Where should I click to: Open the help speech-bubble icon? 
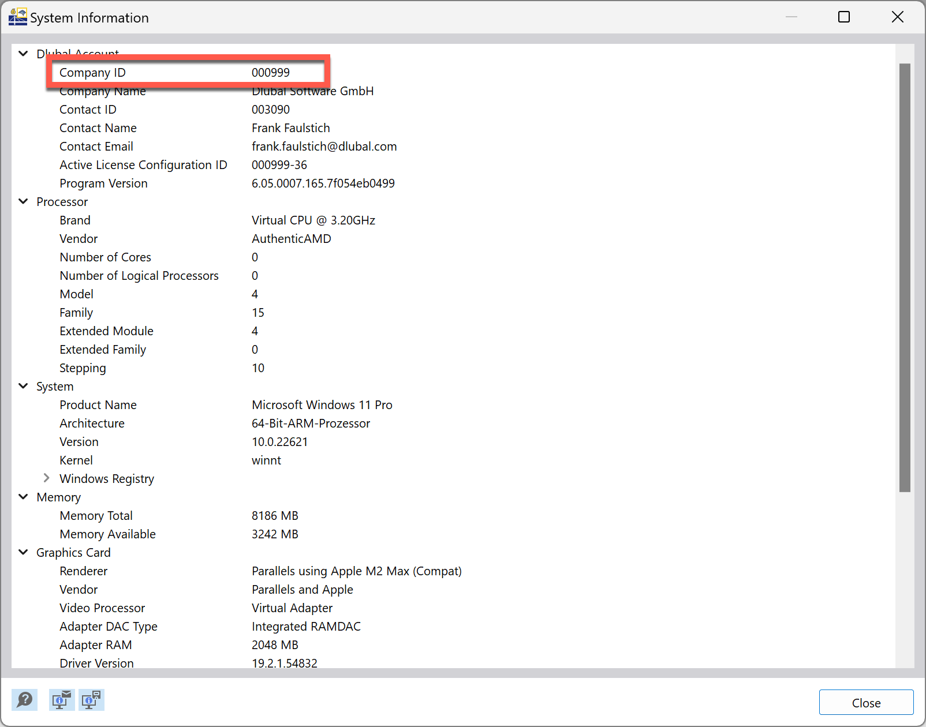tap(24, 700)
